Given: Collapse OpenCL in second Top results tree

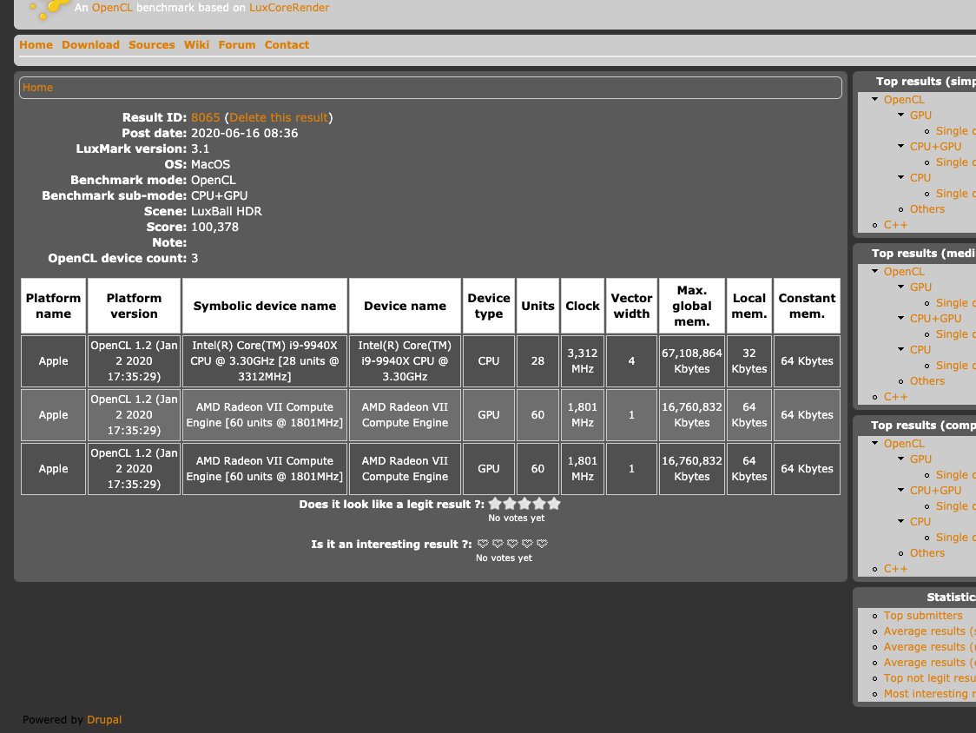Looking at the screenshot, I should click(x=874, y=272).
